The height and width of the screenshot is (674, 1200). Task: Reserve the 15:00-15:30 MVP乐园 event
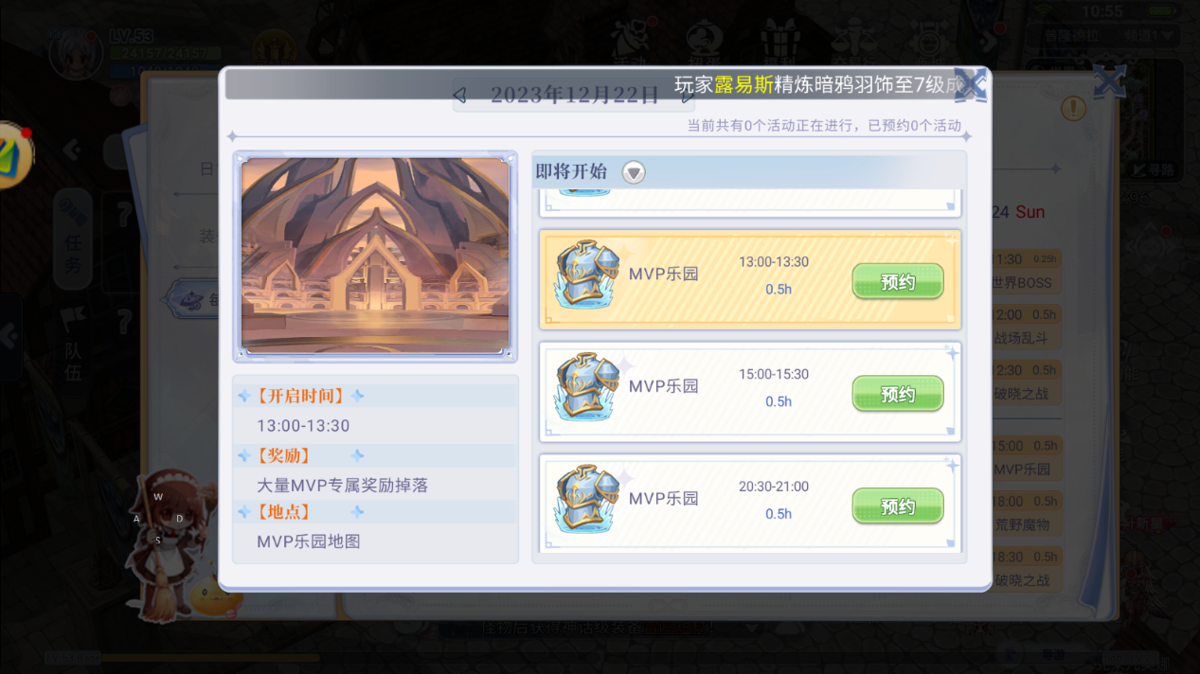point(898,394)
